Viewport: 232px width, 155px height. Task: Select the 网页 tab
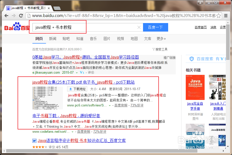39,39
